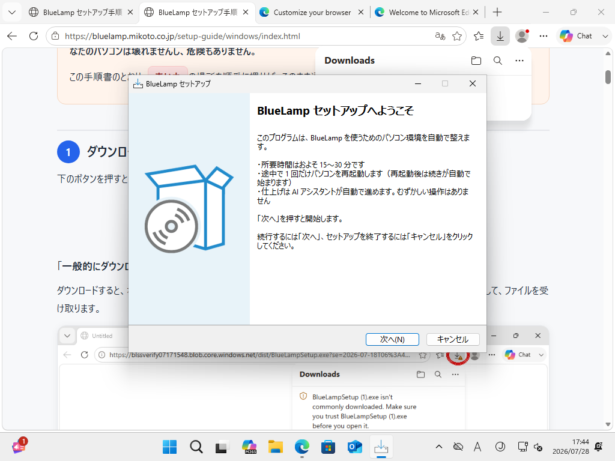Select BlueLamp installer taskbar icon
Viewport: 615px width, 461px height.
[x=381, y=447]
